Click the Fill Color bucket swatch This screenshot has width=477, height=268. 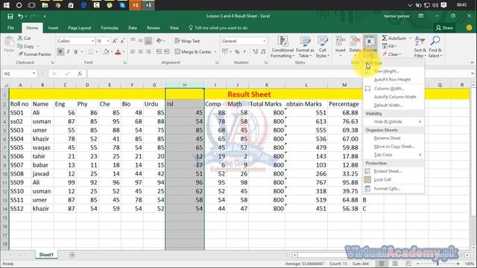(x=106, y=52)
